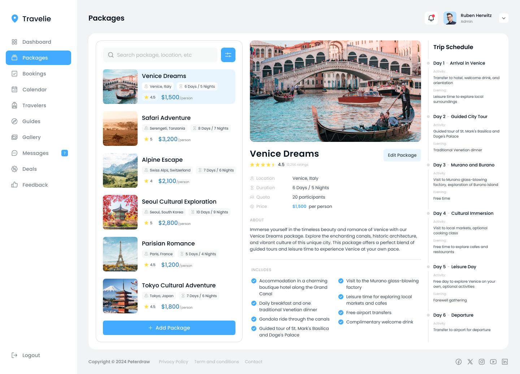The height and width of the screenshot is (374, 520).
Task: Click the Dashboard icon in the sidebar
Action: 14,42
